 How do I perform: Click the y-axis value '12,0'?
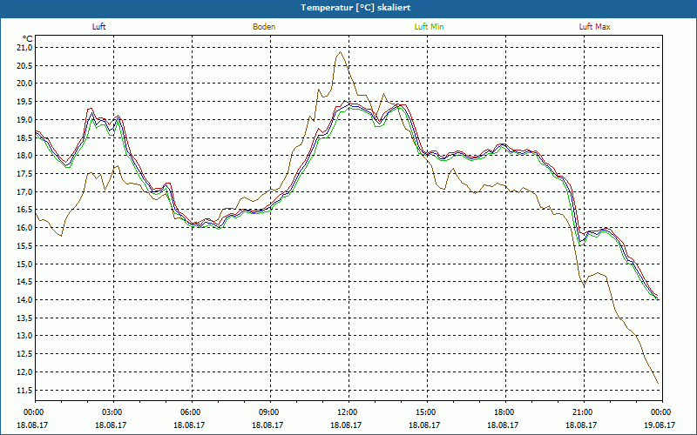25,372
